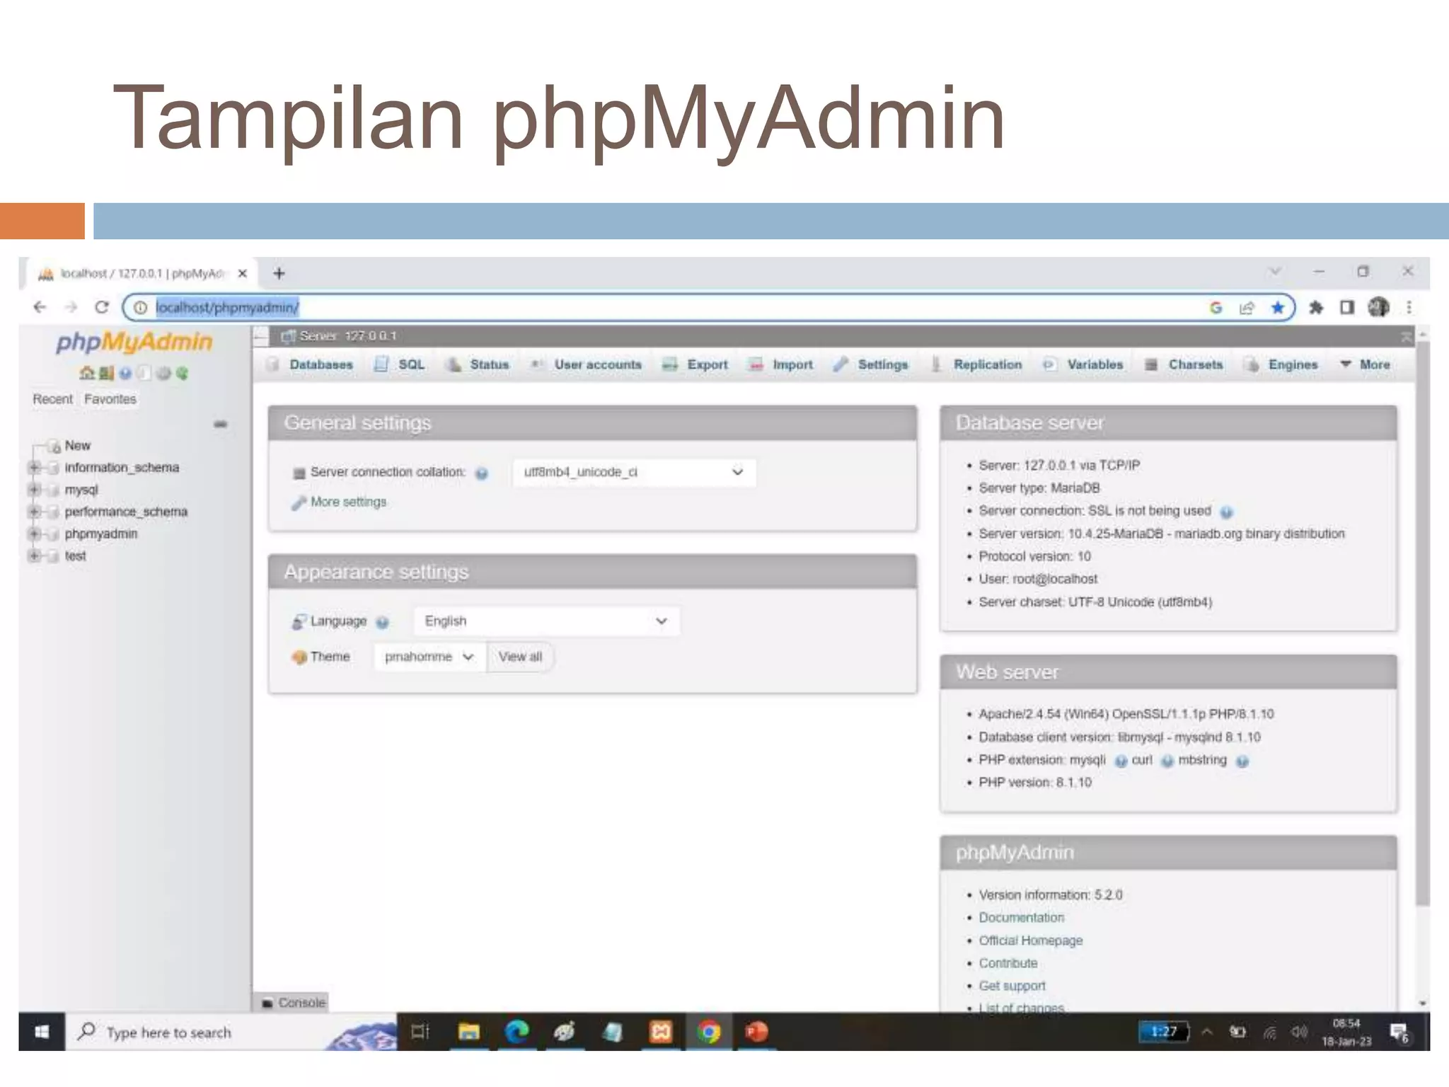
Task: Open Microsoft Edge from the taskbar
Action: click(x=516, y=1032)
